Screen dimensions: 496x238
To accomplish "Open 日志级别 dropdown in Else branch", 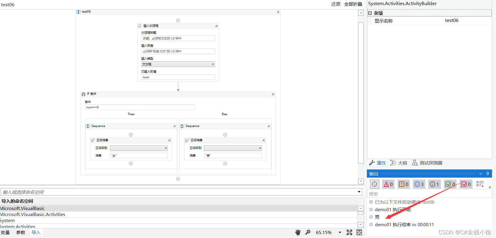I will point(233,148).
